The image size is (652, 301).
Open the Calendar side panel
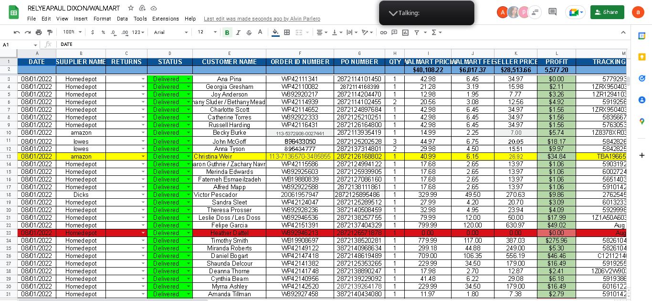coord(642,36)
